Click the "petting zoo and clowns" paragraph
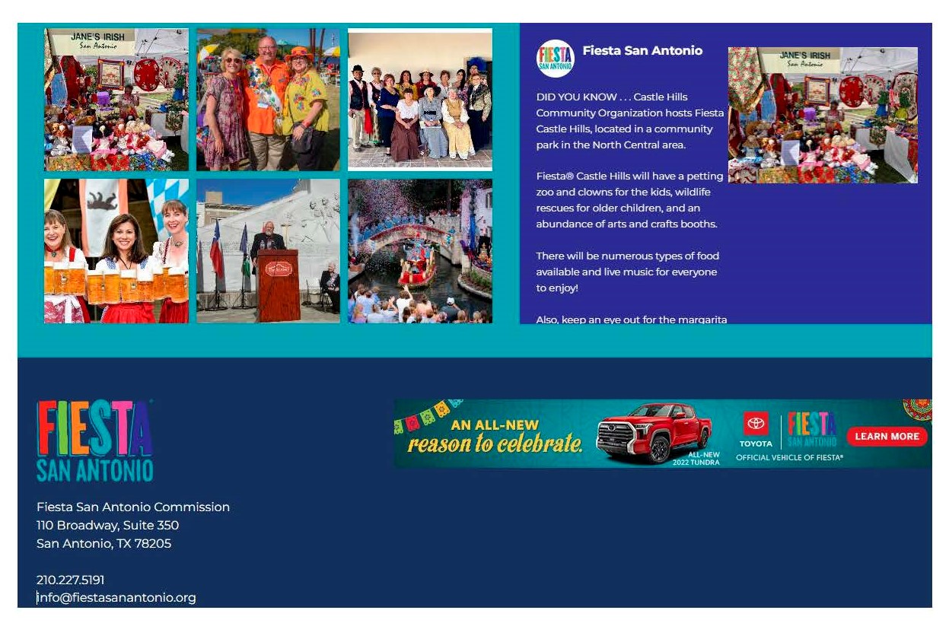 [629, 200]
